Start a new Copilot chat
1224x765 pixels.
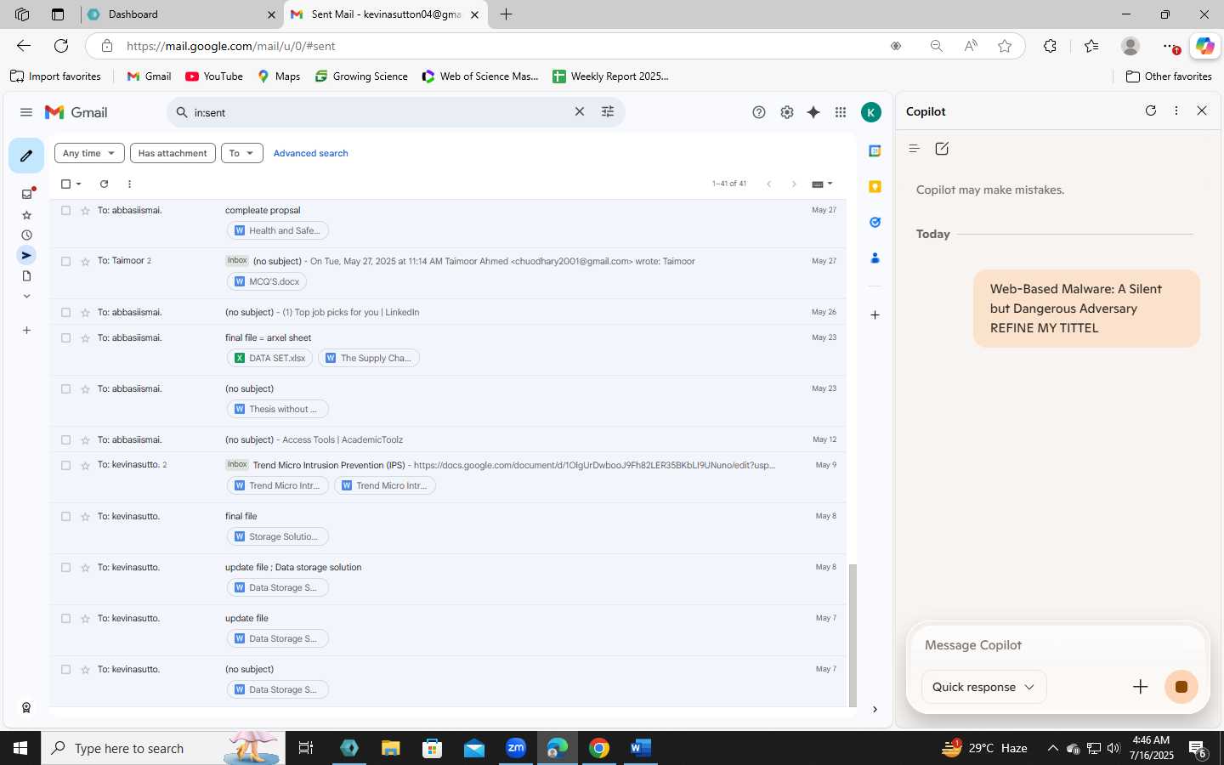942,149
